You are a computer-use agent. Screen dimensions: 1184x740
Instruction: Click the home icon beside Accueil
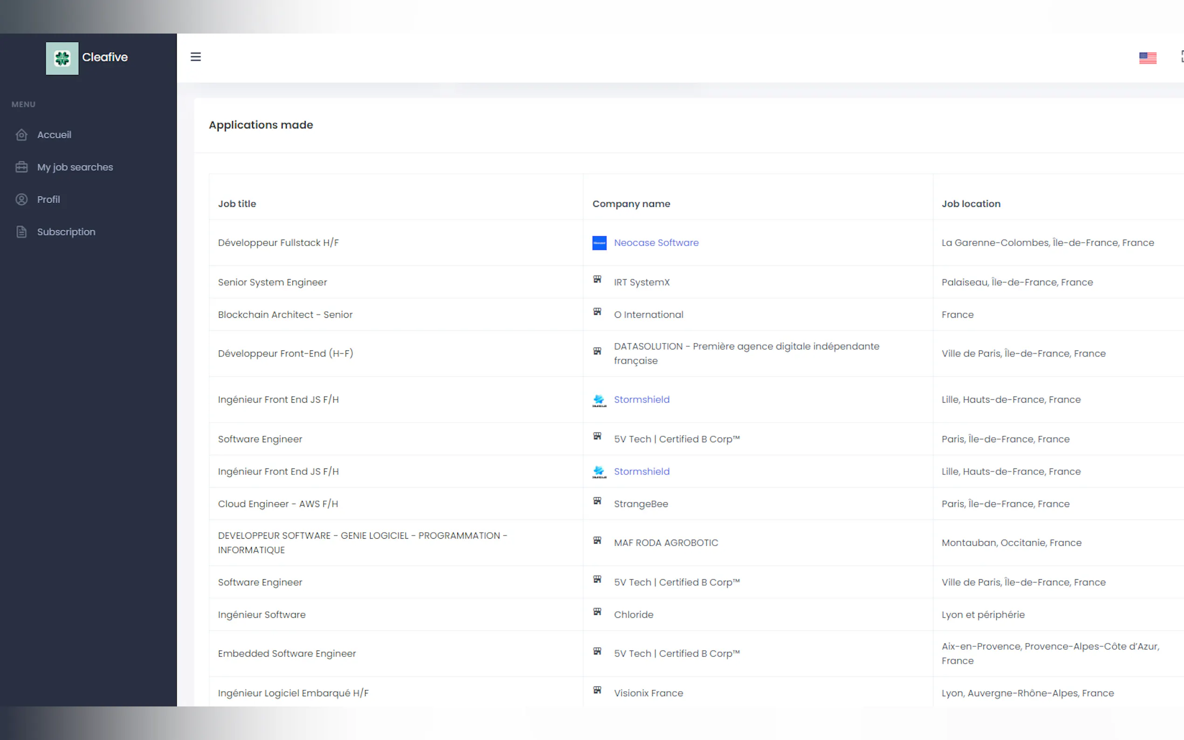click(21, 135)
